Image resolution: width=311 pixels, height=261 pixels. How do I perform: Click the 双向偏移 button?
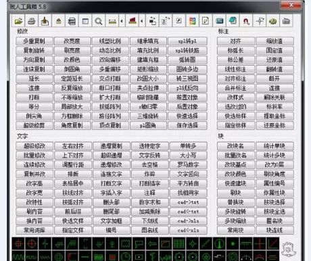tap(110, 60)
